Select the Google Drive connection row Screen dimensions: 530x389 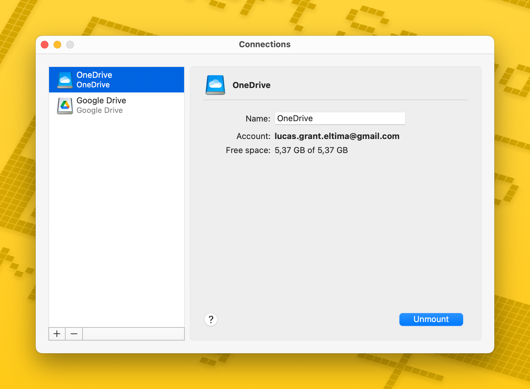point(117,105)
